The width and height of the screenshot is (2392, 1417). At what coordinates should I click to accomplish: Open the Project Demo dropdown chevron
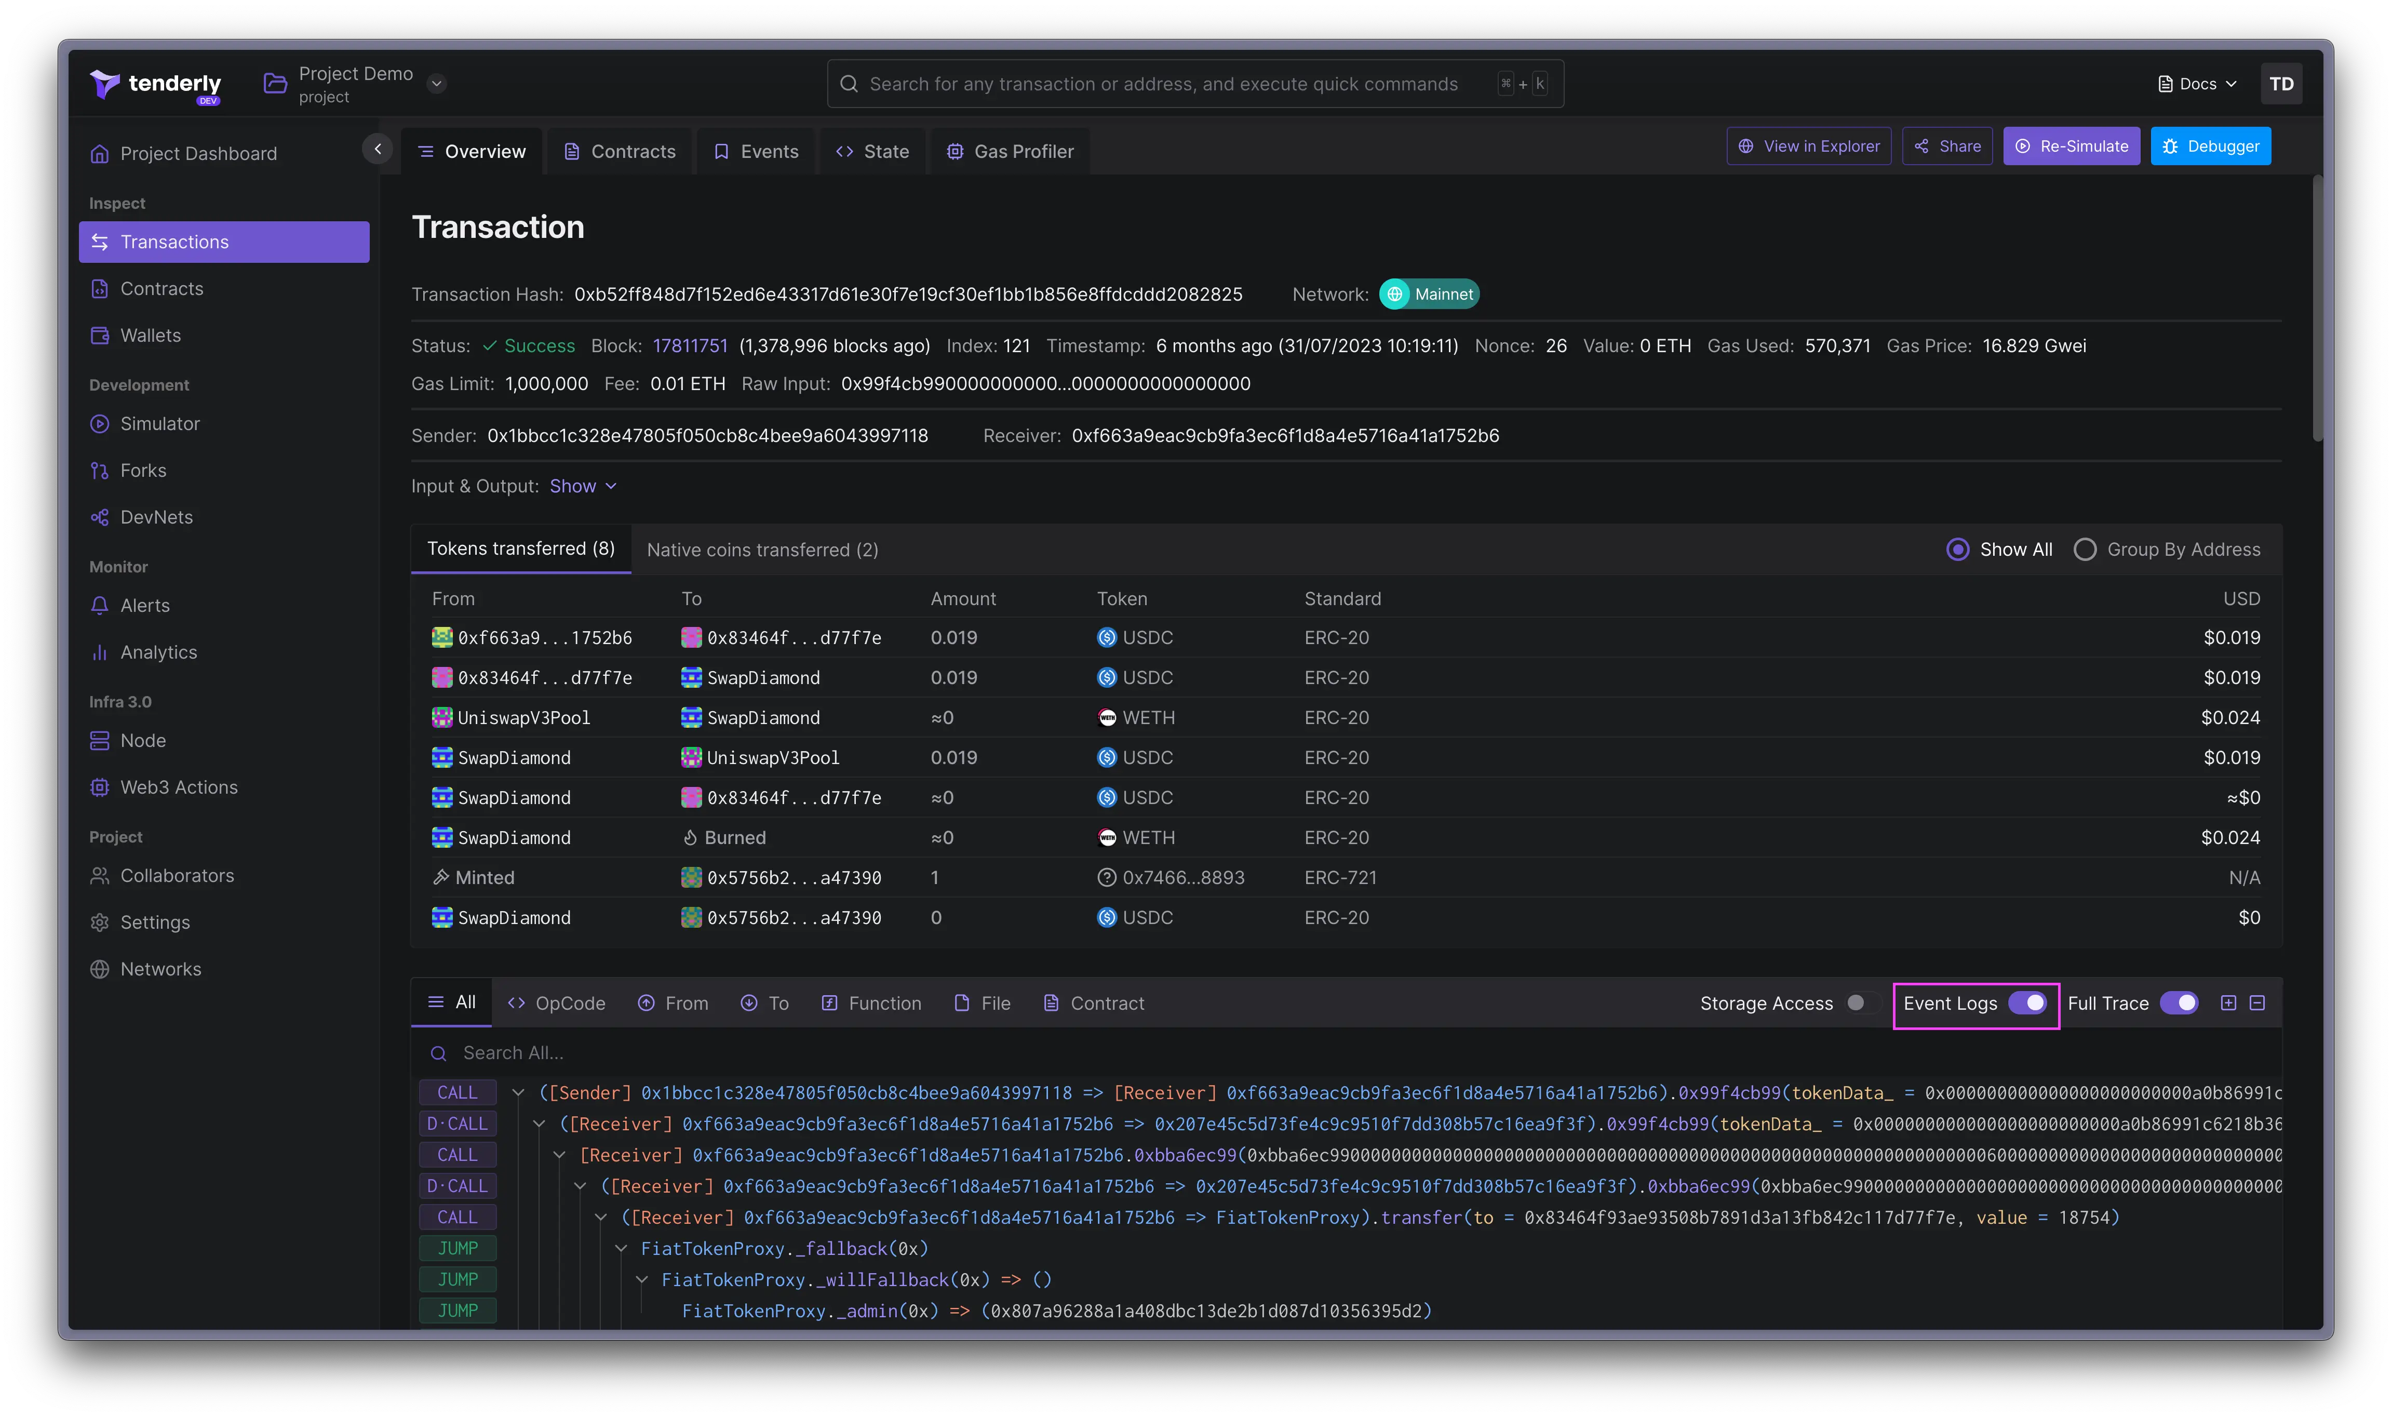tap(436, 83)
